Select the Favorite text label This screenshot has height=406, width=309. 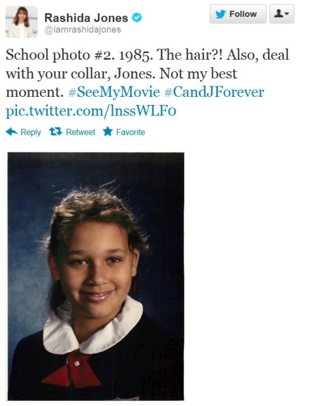pyautogui.click(x=130, y=132)
